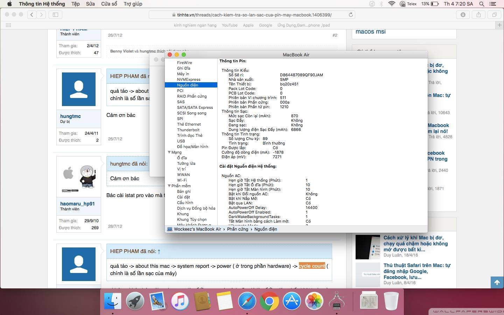Open Cách xử lý khi Mac article thumbnail
504x315 pixels.
(x=368, y=247)
